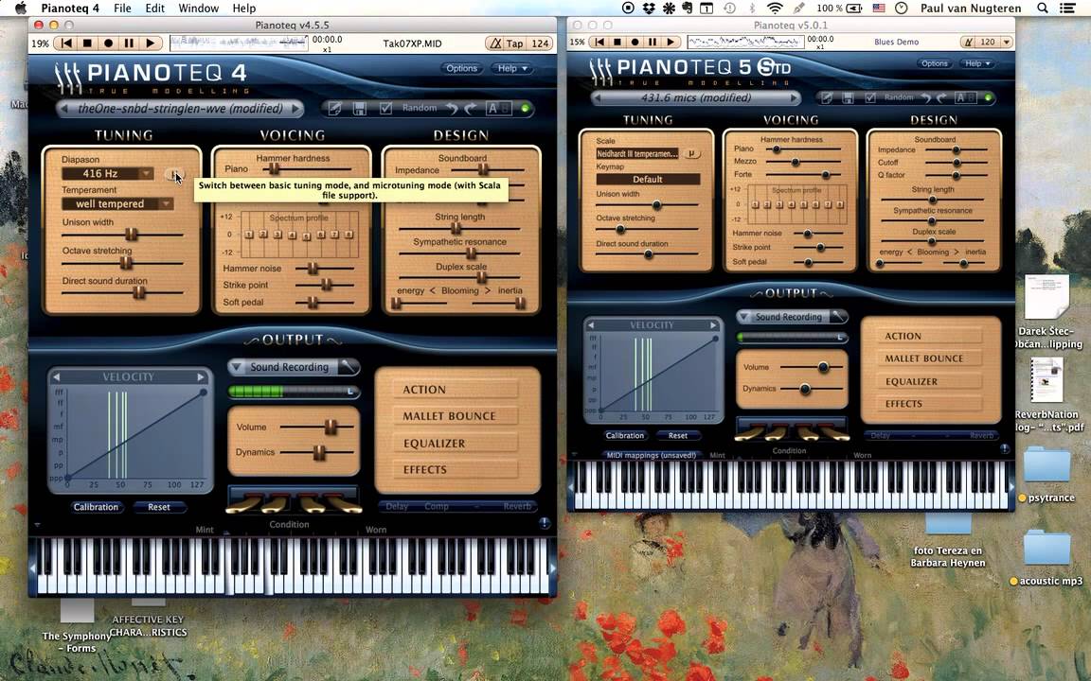Click the info exclamation icon in Pianoteq 4

click(x=545, y=522)
